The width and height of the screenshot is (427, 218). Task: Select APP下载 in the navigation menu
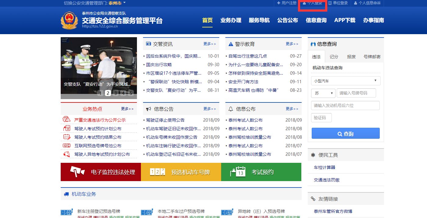click(x=344, y=21)
